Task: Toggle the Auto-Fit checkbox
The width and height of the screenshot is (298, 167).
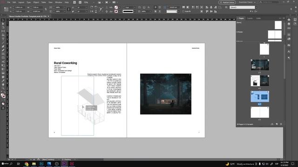Action: click(183, 11)
